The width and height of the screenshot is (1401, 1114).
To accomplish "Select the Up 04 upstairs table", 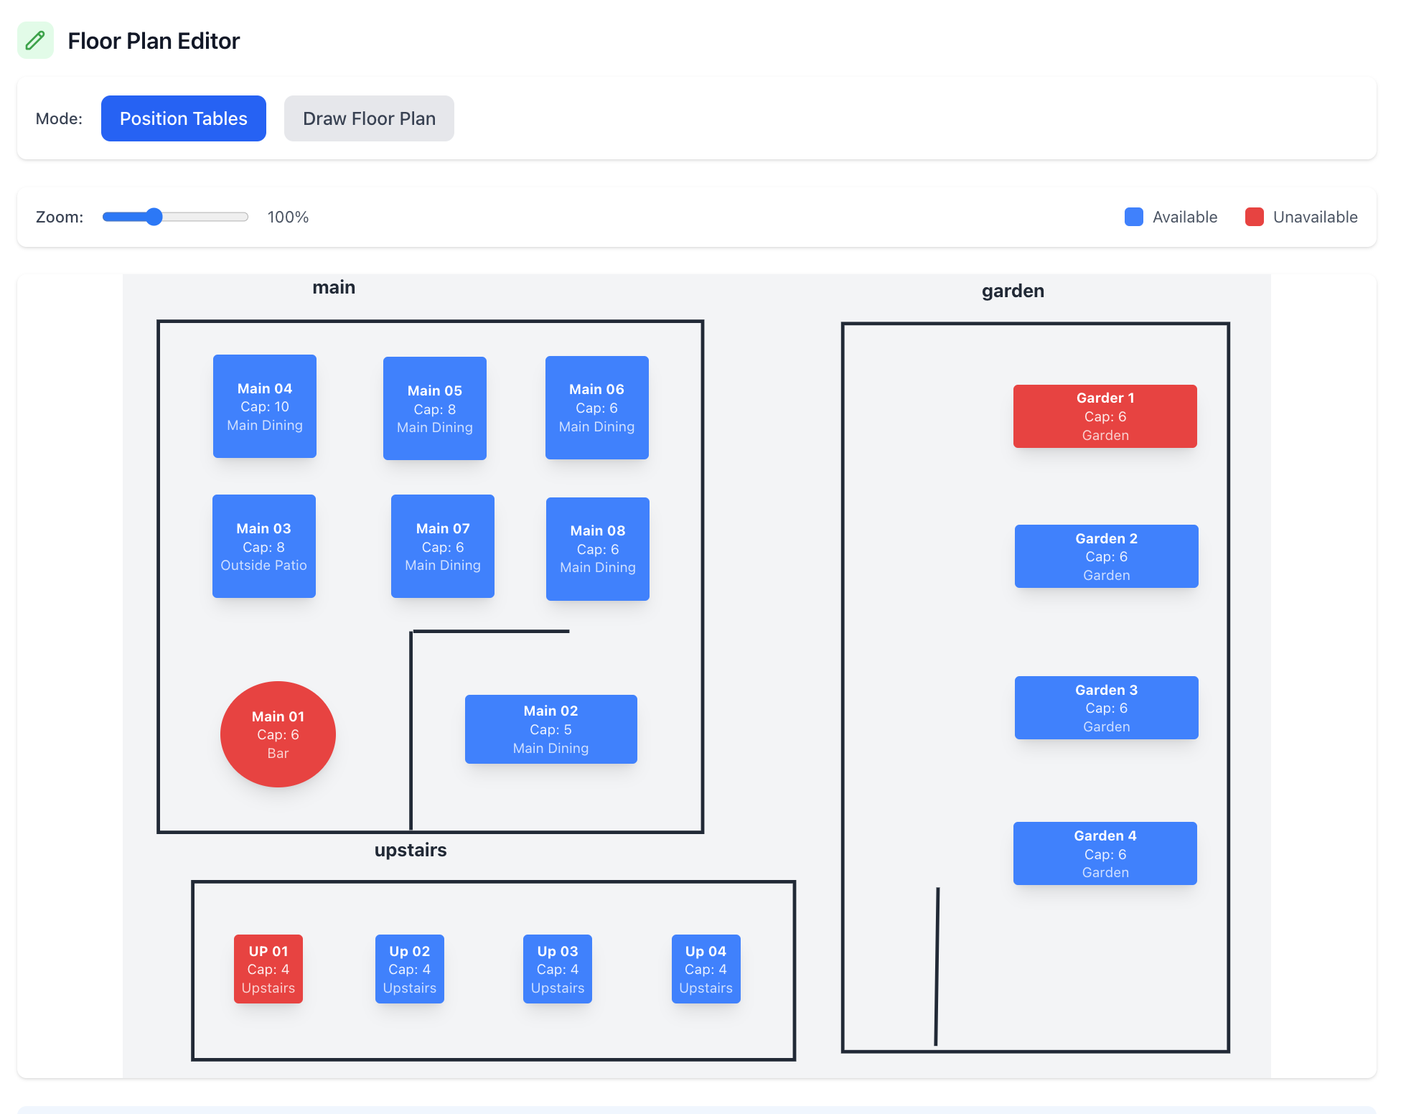I will (706, 969).
